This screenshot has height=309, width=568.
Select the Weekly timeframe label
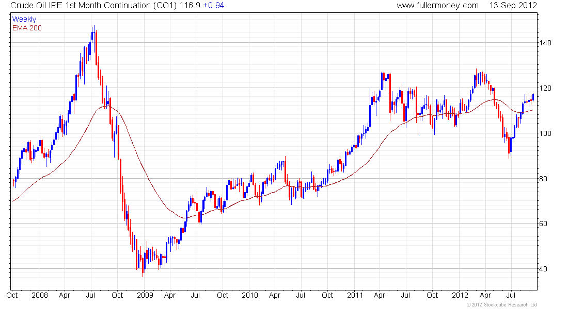[x=24, y=19]
